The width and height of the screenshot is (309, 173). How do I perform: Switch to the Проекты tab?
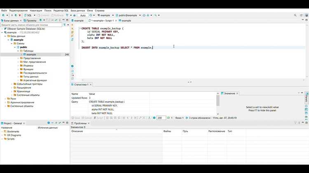(30, 21)
